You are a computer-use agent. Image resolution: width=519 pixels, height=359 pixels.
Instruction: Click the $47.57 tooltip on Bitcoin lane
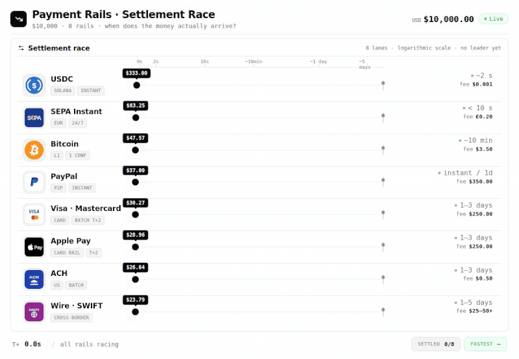(136, 138)
